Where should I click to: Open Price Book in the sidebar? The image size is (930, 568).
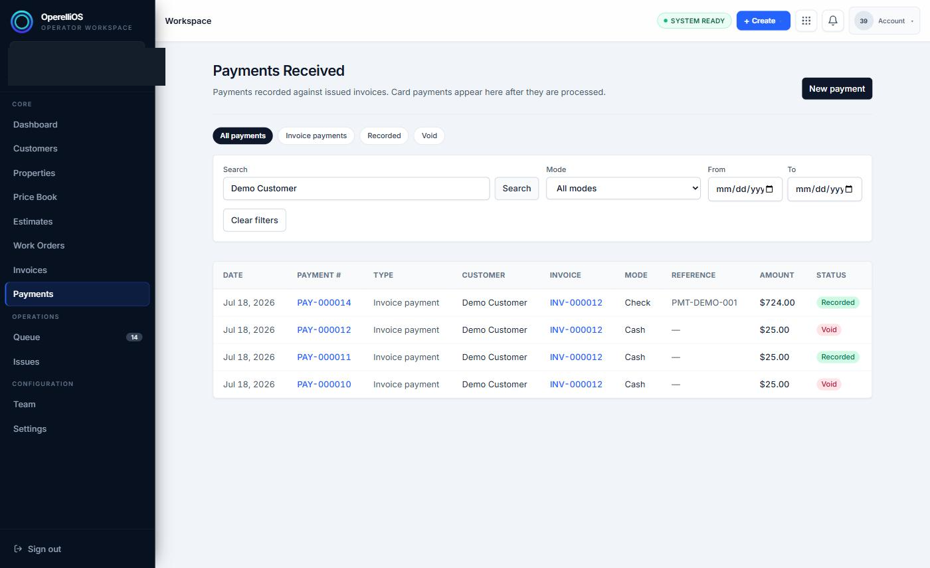(x=77, y=197)
